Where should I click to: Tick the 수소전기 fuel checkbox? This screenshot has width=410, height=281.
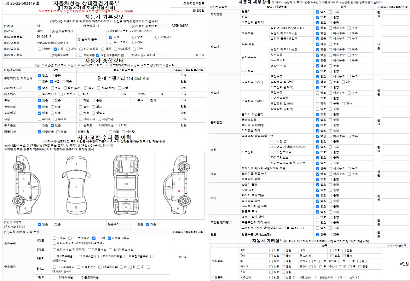tap(115, 49)
